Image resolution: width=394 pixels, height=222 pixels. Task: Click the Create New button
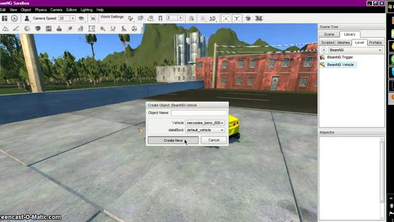[173, 140]
